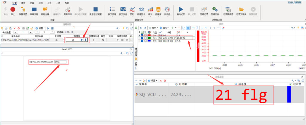Click the green color swatch of SQ_VCU signal
The image size is (306, 125).
click(149, 38)
